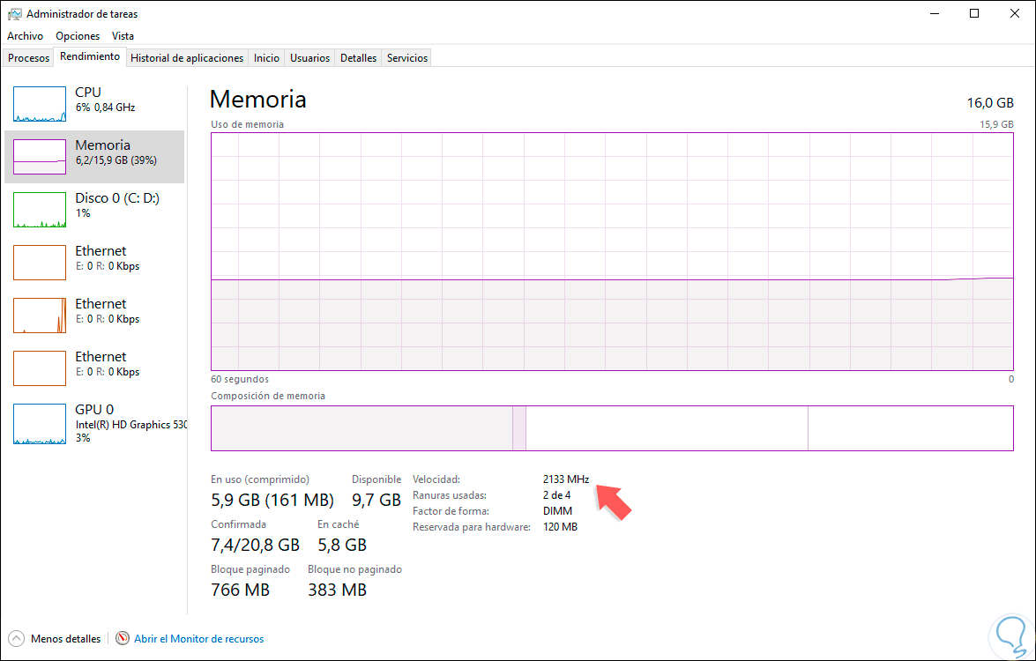
Task: Show the Servicios tab
Action: point(407,58)
